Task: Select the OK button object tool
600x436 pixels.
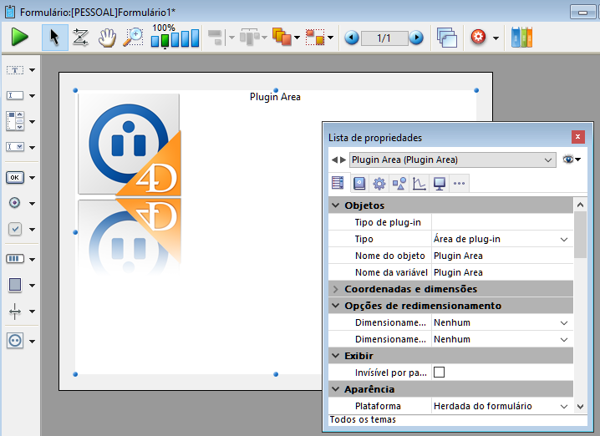Action: pyautogui.click(x=15, y=177)
